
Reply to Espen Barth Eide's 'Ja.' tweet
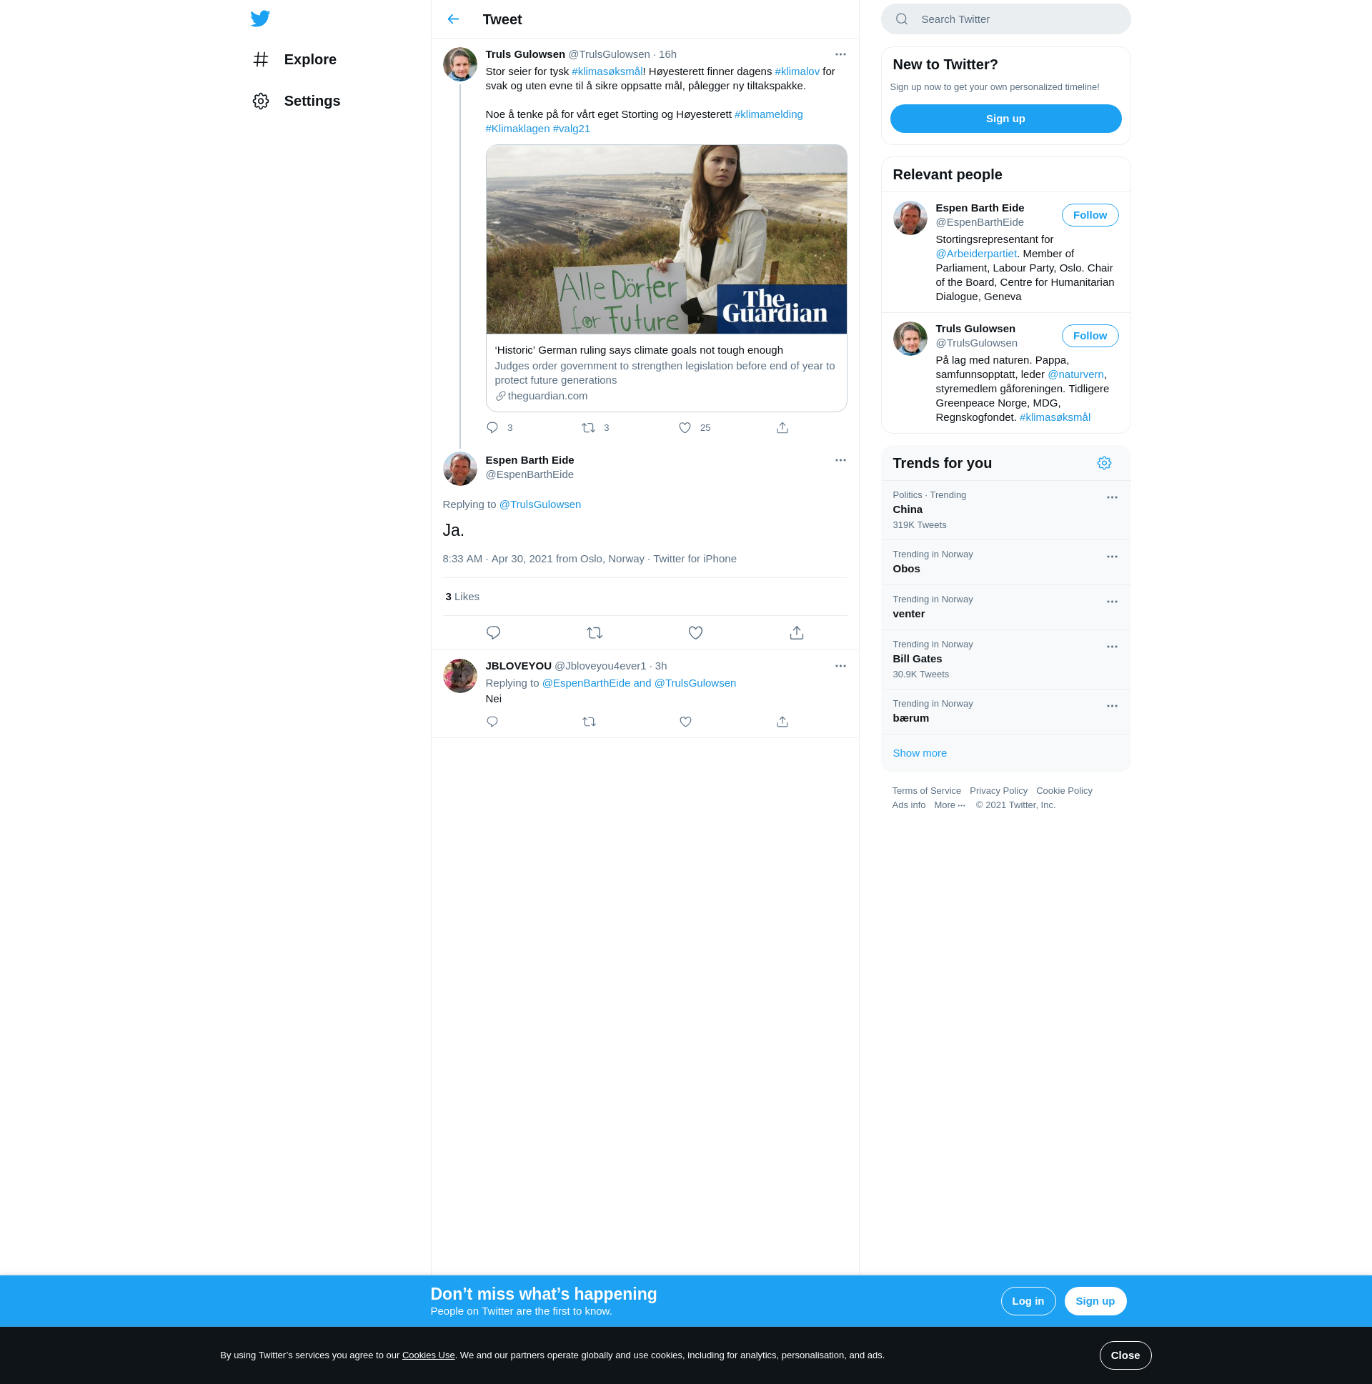494,633
